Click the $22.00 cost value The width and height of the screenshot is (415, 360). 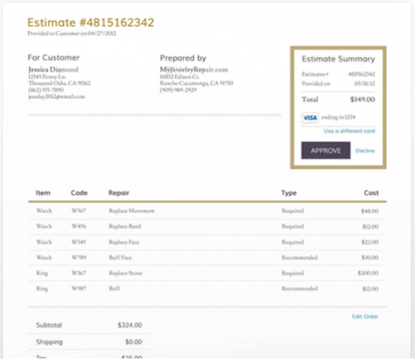click(x=370, y=243)
